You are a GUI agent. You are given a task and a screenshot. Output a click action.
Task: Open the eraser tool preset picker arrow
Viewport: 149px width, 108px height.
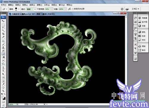7,9
